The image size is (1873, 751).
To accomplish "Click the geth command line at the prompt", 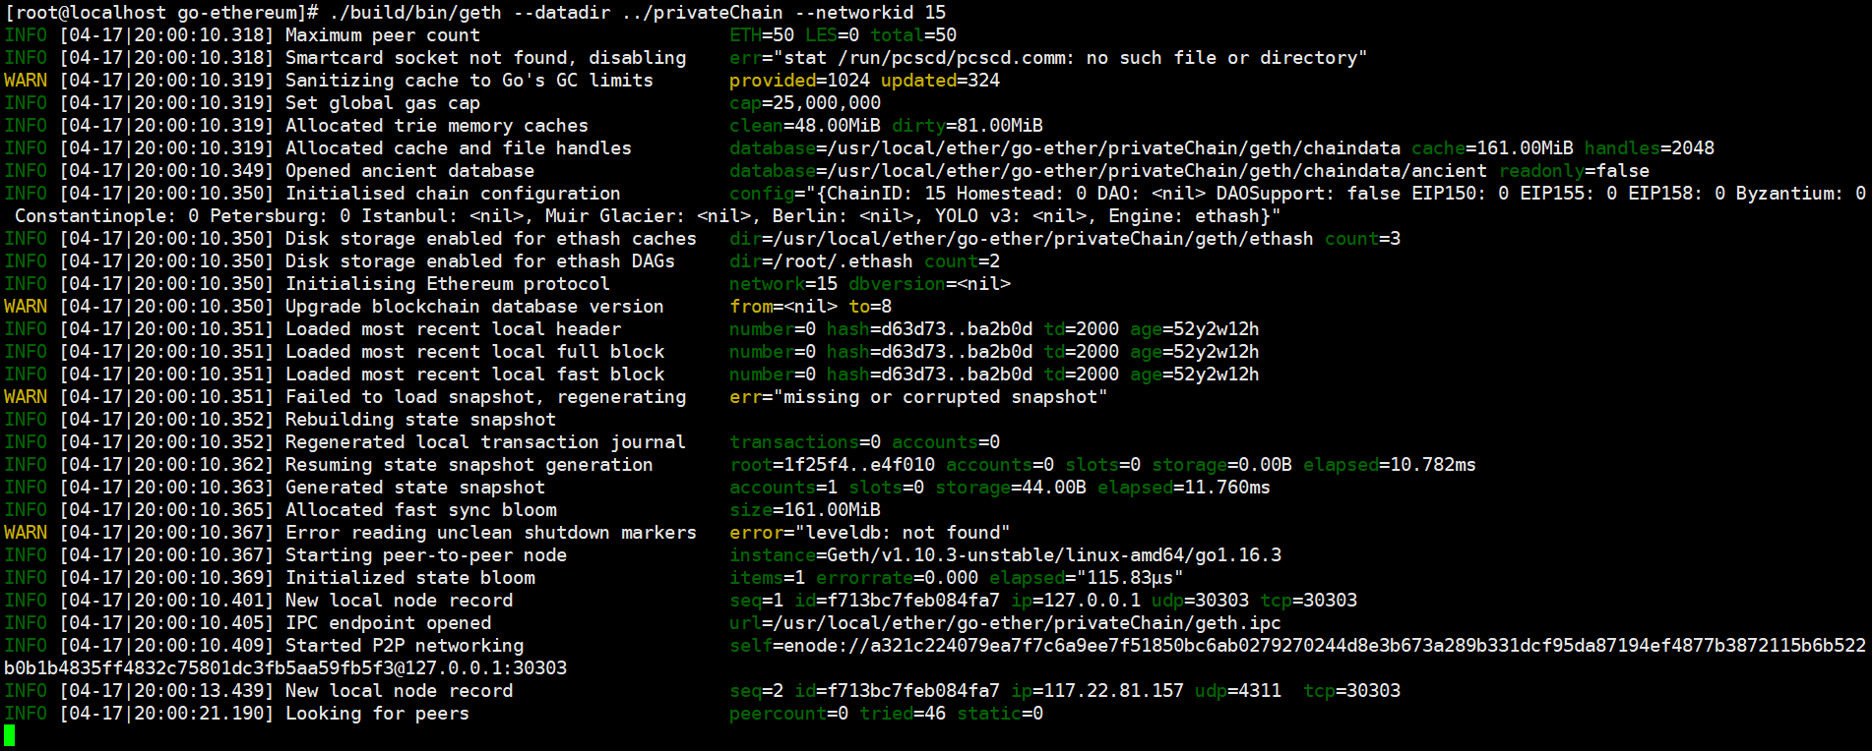I will pos(637,13).
